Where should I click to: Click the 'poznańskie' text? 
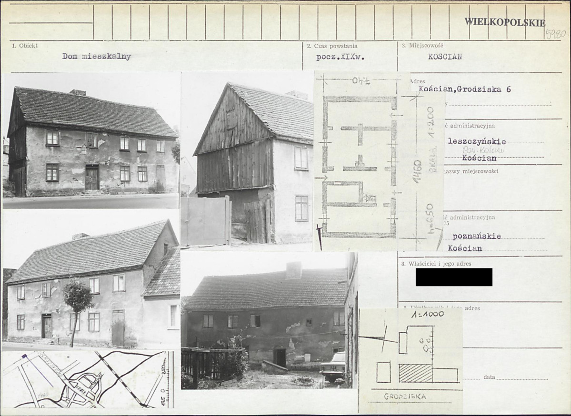tap(477, 236)
